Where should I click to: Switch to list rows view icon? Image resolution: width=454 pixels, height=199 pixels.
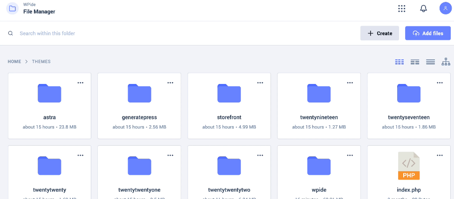431,62
